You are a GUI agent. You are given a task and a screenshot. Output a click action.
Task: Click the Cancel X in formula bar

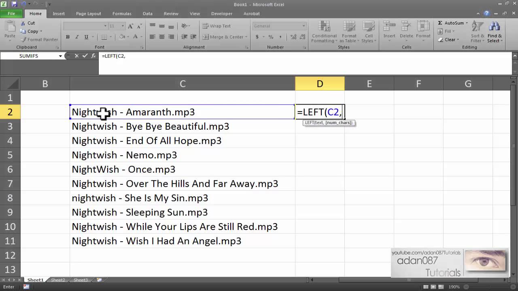tap(76, 56)
